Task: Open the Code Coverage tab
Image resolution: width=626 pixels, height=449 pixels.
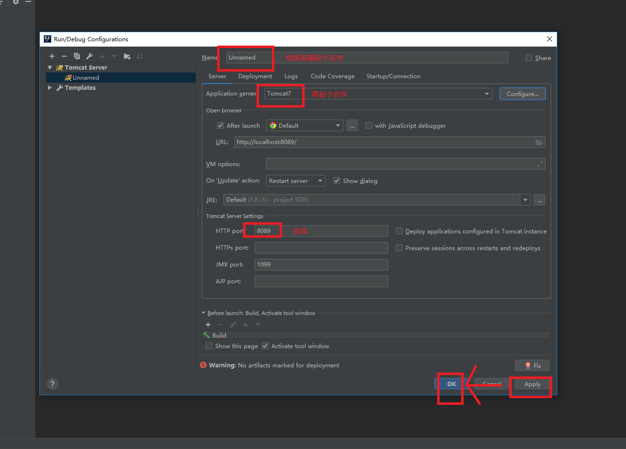Action: tap(332, 76)
